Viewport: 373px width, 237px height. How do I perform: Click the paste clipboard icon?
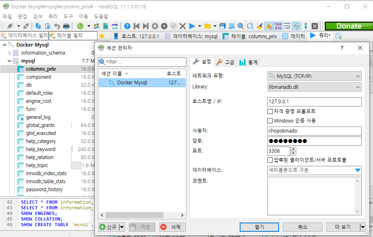coord(47,26)
